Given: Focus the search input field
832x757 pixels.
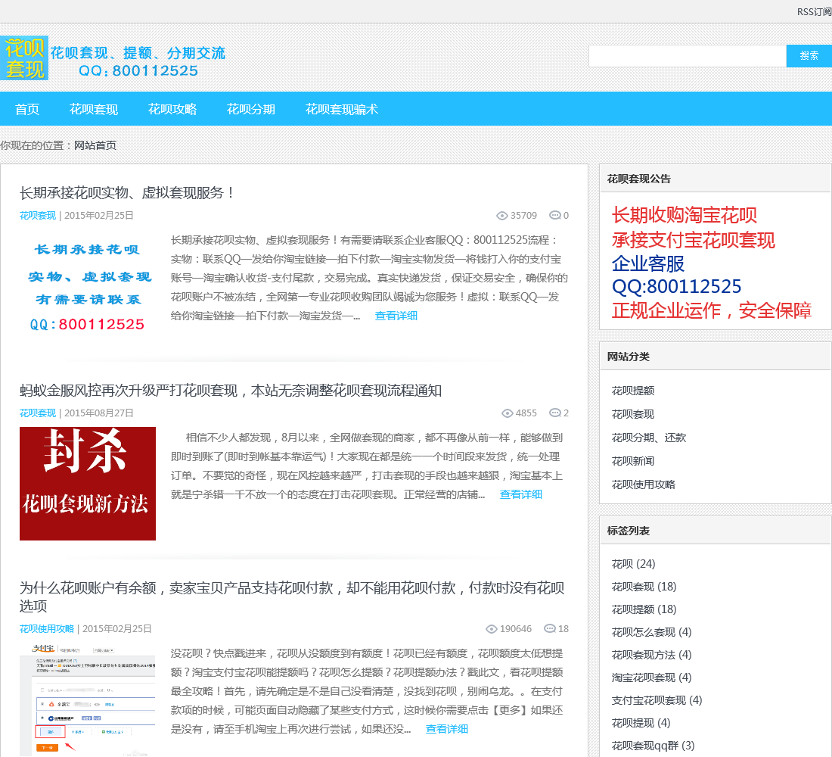Looking at the screenshot, I should point(687,56).
